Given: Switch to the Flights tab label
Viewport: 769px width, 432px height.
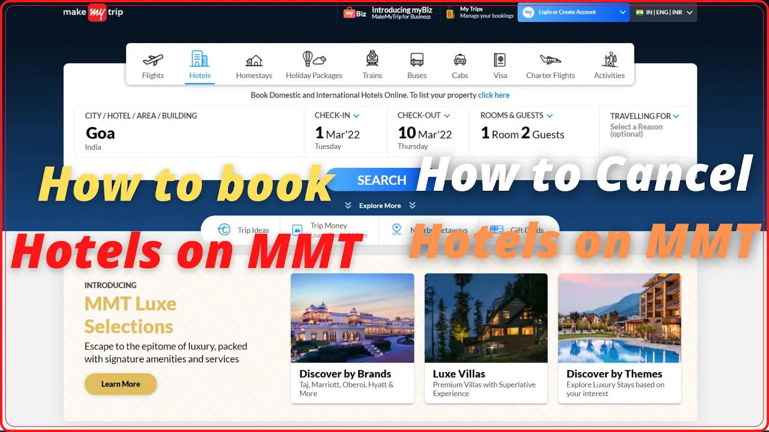Looking at the screenshot, I should point(153,76).
